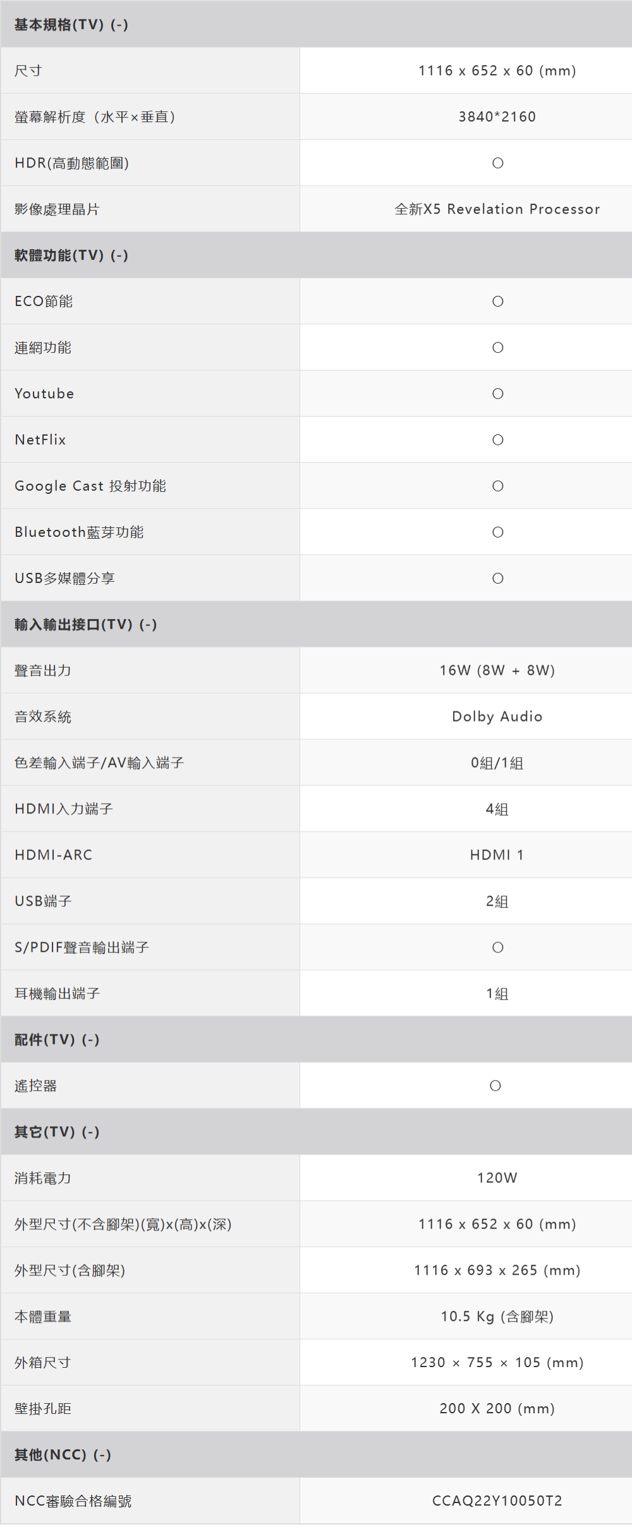
Task: Click the USB端子 label
Action: [x=43, y=902]
